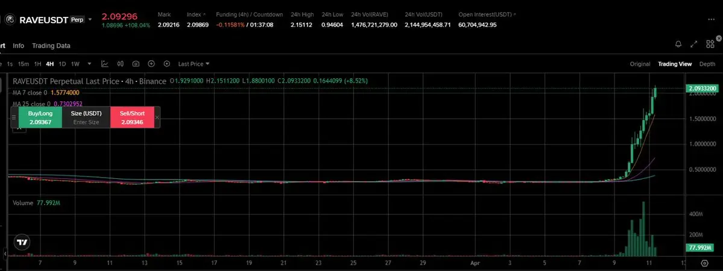The image size is (723, 271).
Task: Select the 1s time interval
Action: click(x=10, y=64)
